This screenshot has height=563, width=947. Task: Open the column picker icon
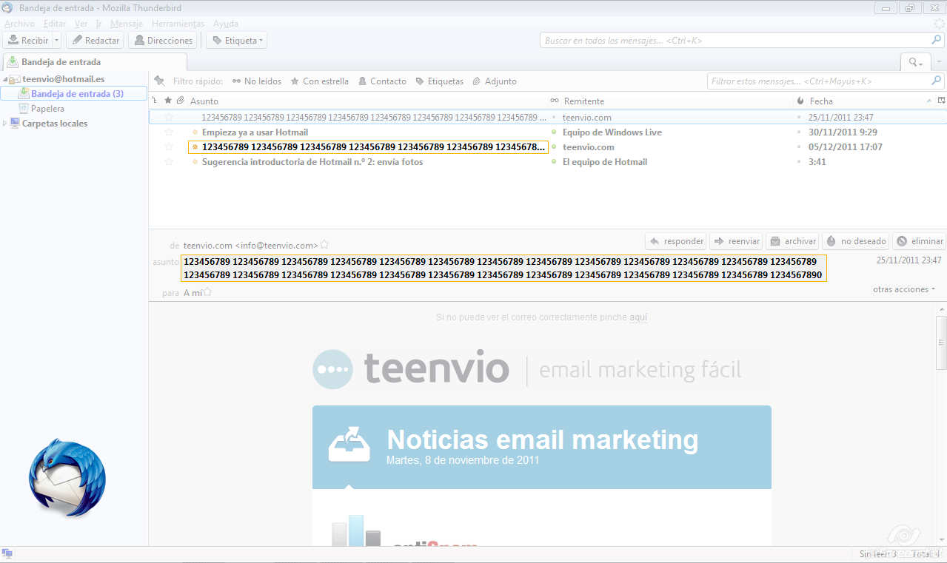click(x=942, y=101)
